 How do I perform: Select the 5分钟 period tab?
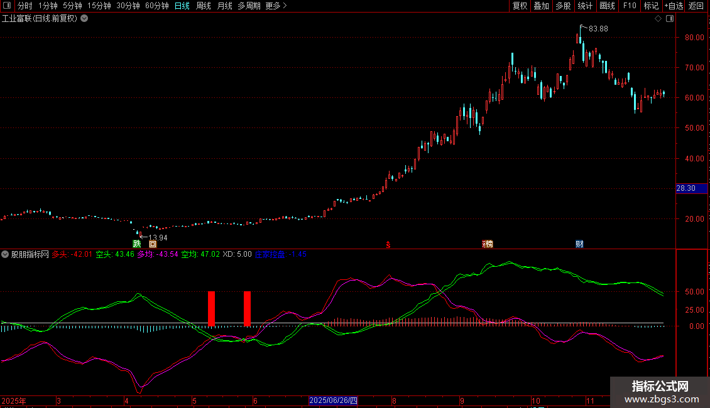click(x=72, y=6)
